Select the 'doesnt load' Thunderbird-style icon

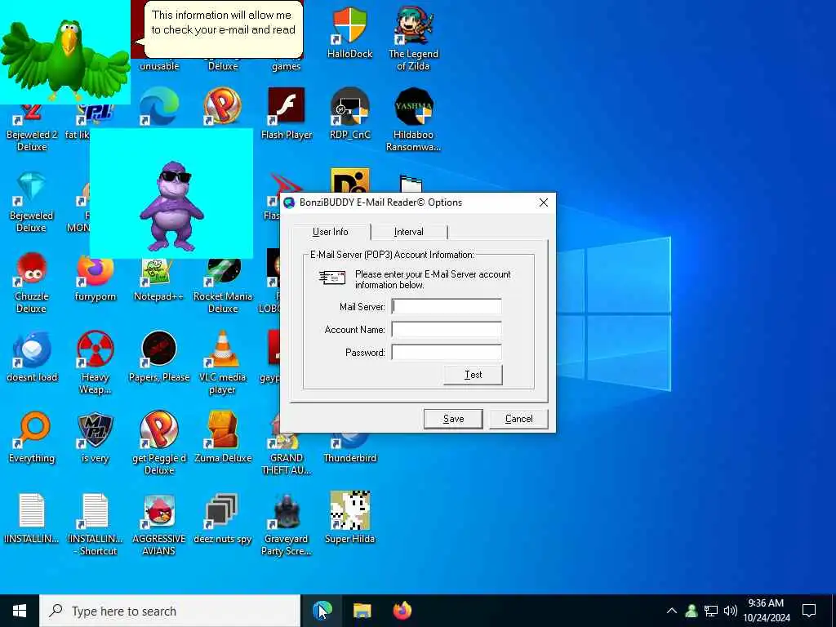[32, 357]
